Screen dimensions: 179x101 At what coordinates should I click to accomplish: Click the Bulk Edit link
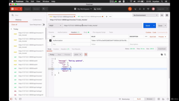point(153,37)
